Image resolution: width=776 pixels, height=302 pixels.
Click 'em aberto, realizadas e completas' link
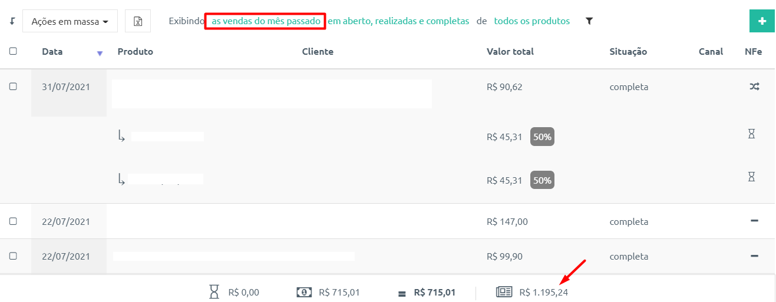pyautogui.click(x=398, y=21)
